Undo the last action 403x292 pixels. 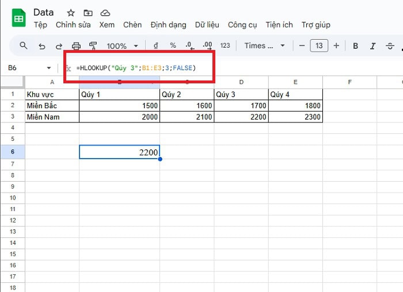41,46
